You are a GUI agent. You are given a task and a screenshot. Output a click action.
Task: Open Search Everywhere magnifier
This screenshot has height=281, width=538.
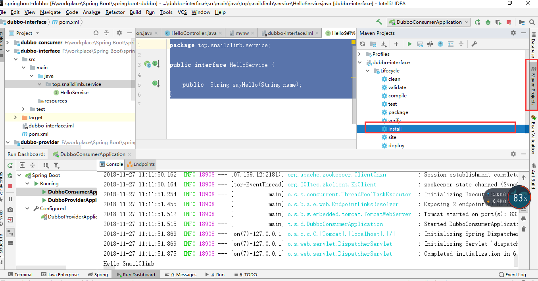click(532, 22)
